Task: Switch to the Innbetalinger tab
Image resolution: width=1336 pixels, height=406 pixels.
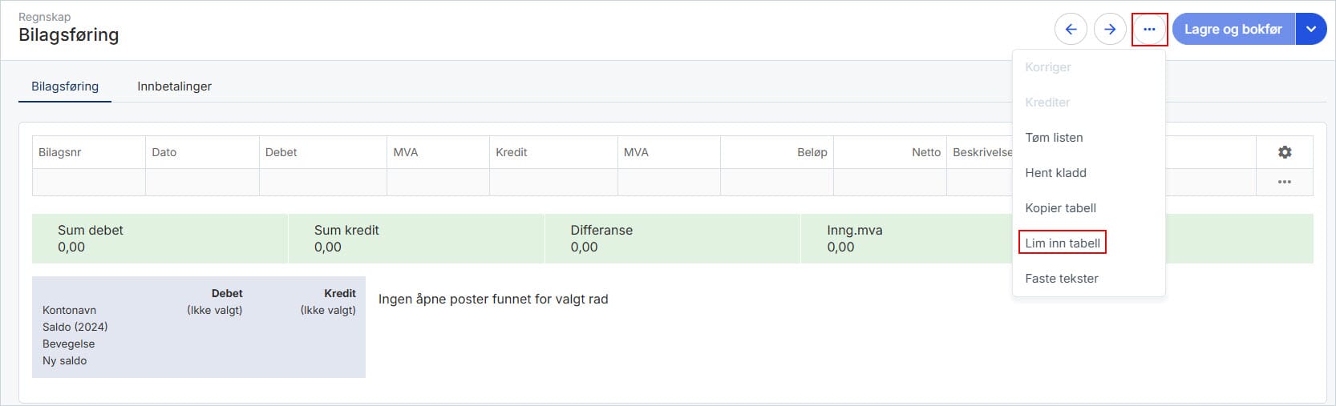Action: pyautogui.click(x=174, y=86)
